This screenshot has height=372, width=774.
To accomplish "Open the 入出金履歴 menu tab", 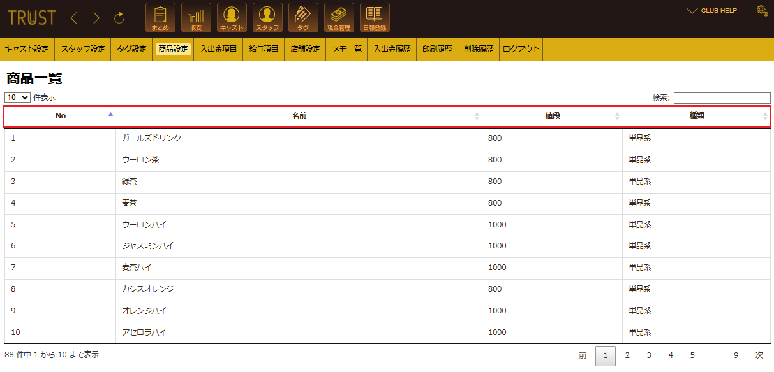I will 392,49.
